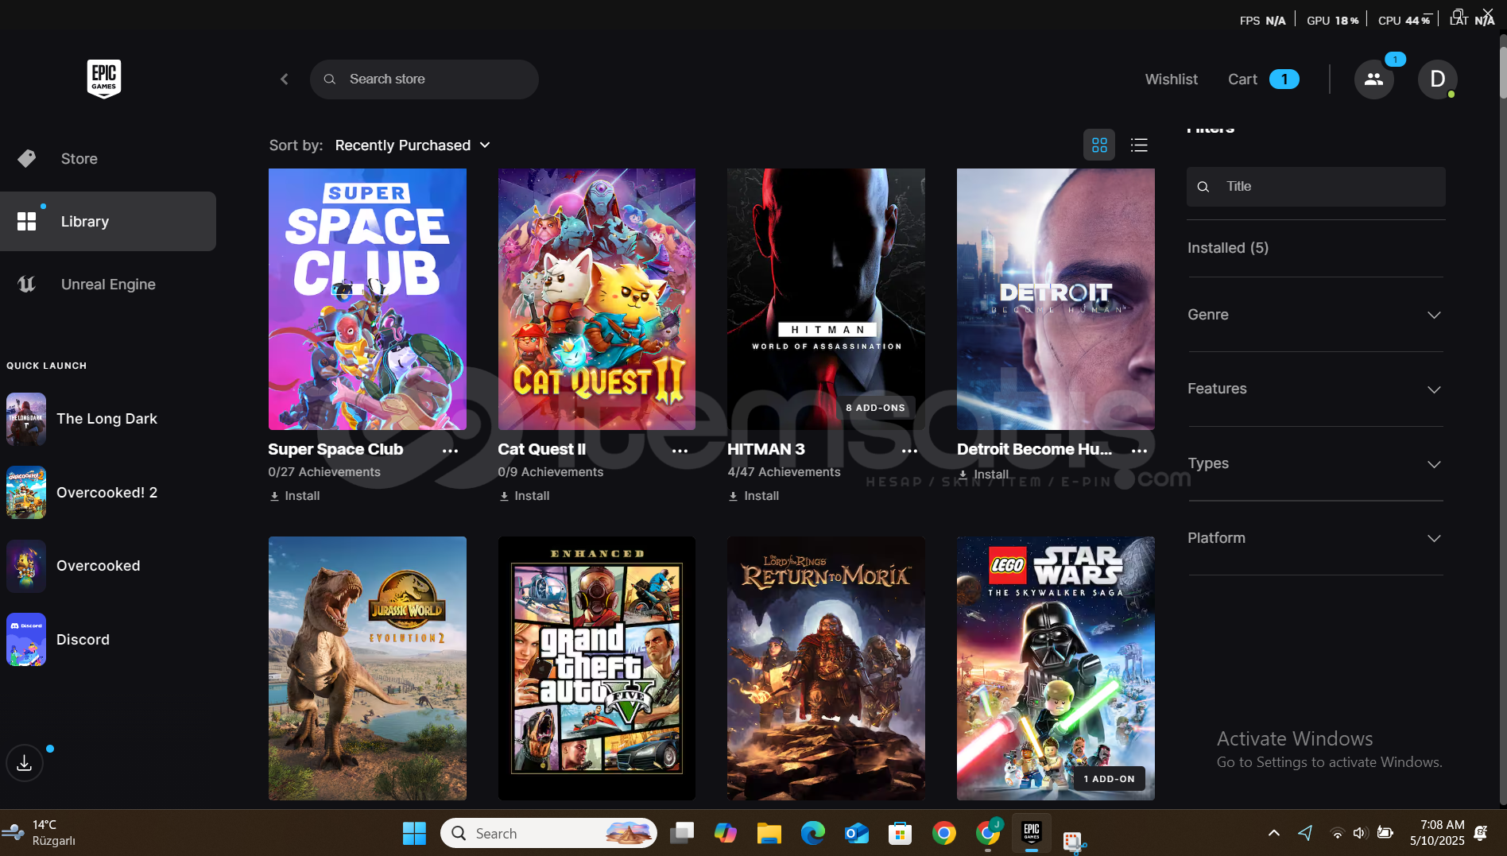Launch Discord from Quick Launch
The image size is (1507, 856).
coord(83,640)
